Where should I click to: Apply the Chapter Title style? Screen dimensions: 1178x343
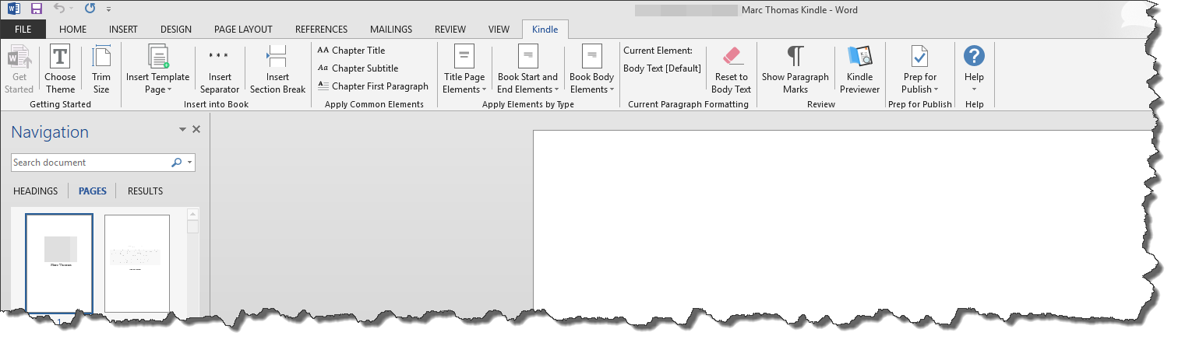click(351, 51)
